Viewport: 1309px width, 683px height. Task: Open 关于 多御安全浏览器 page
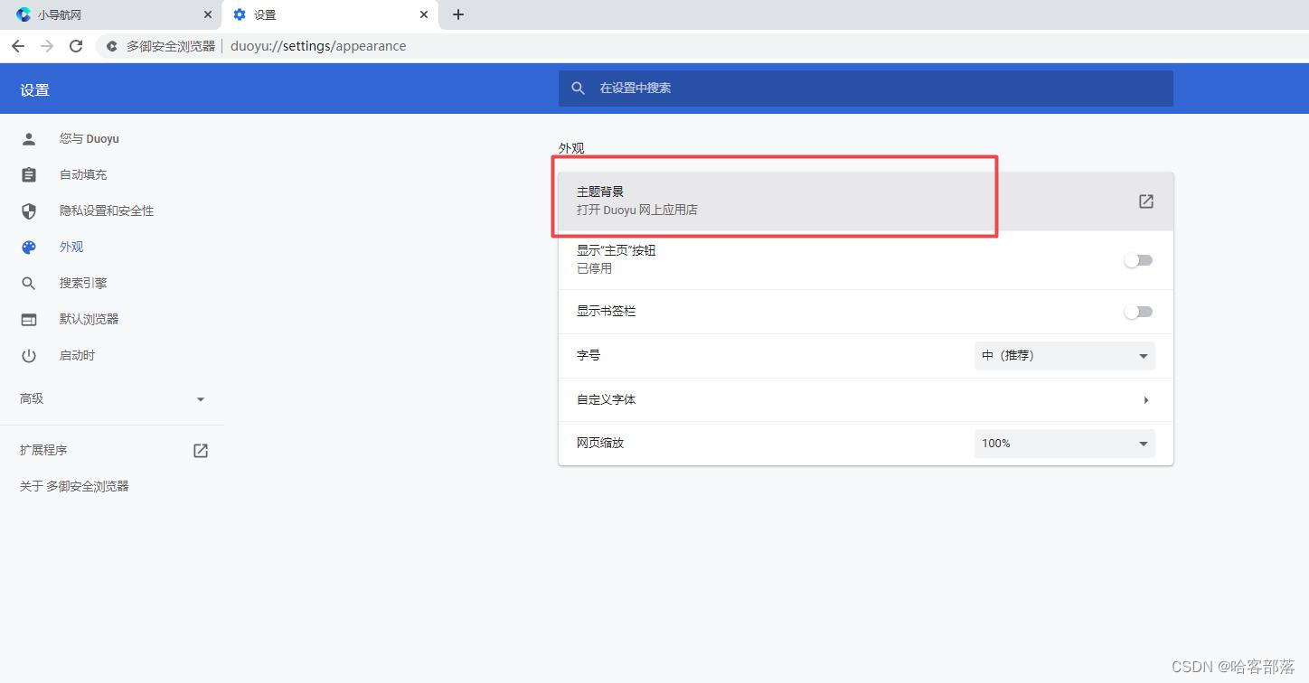pos(74,486)
